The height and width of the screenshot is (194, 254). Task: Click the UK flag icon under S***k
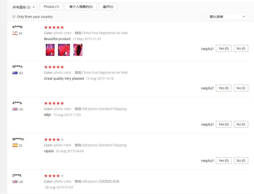pos(15,182)
